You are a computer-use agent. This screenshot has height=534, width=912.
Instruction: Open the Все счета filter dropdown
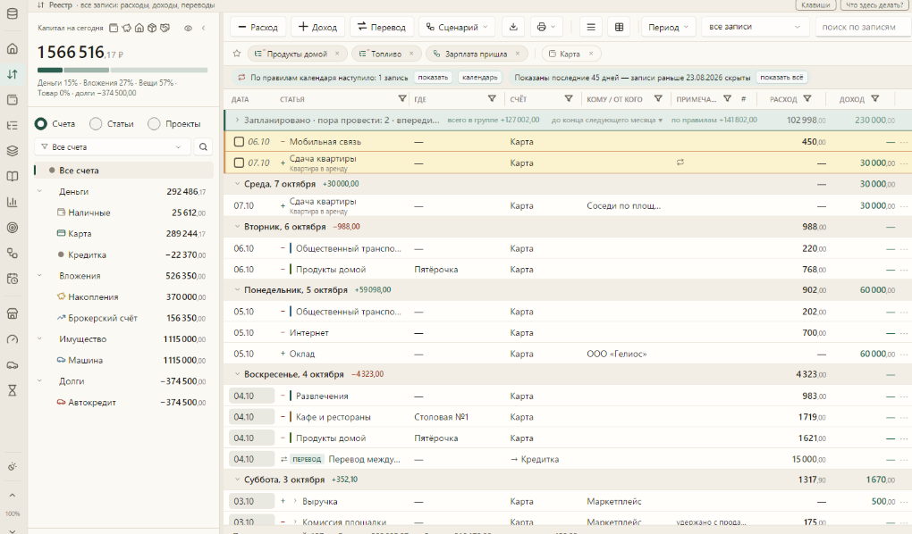click(113, 147)
